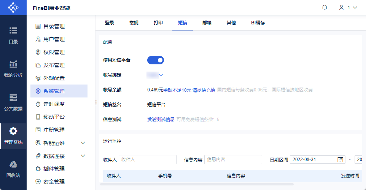This screenshot has height=190, width=366.
Task: Click the 发送测试信息 link
Action: tap(161, 120)
